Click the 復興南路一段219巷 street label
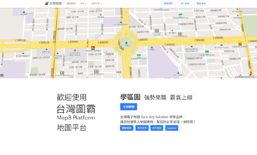Viewport: 257px width, 155px height. [x=65, y=29]
